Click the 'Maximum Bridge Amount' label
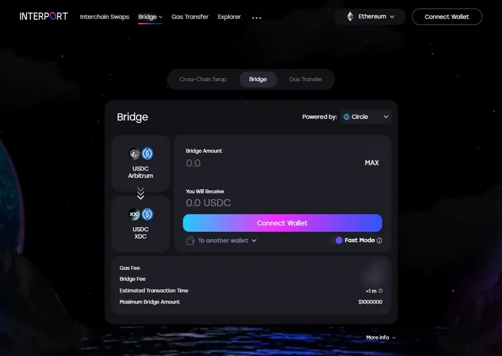This screenshot has height=356, width=502. click(x=150, y=302)
